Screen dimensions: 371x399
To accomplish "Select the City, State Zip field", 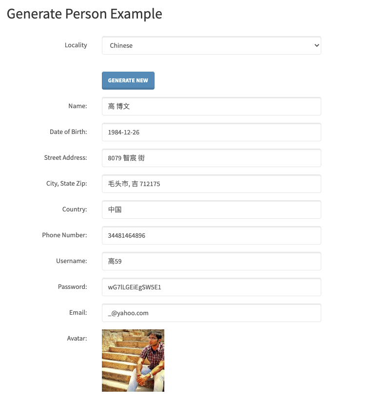I will [x=212, y=184].
